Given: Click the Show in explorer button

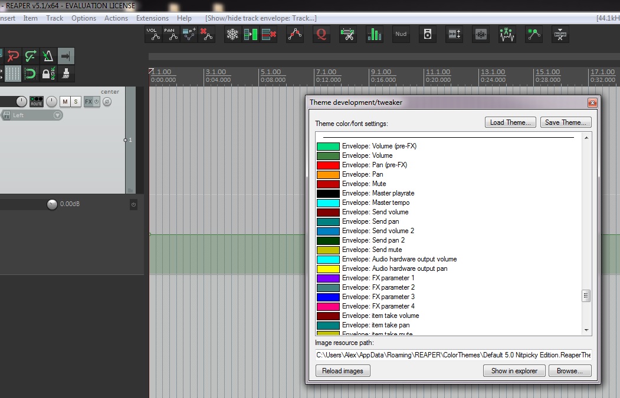Looking at the screenshot, I should click(514, 371).
